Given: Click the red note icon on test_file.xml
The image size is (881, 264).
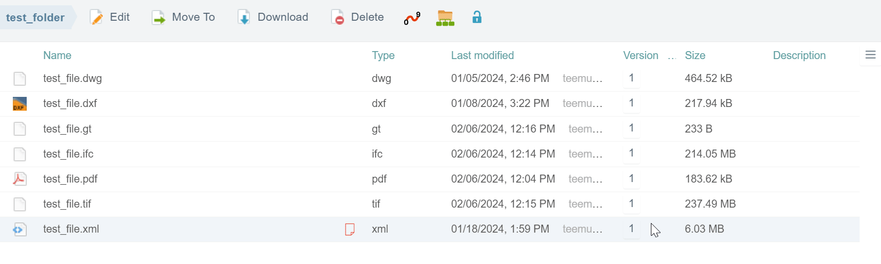Looking at the screenshot, I should pyautogui.click(x=350, y=229).
